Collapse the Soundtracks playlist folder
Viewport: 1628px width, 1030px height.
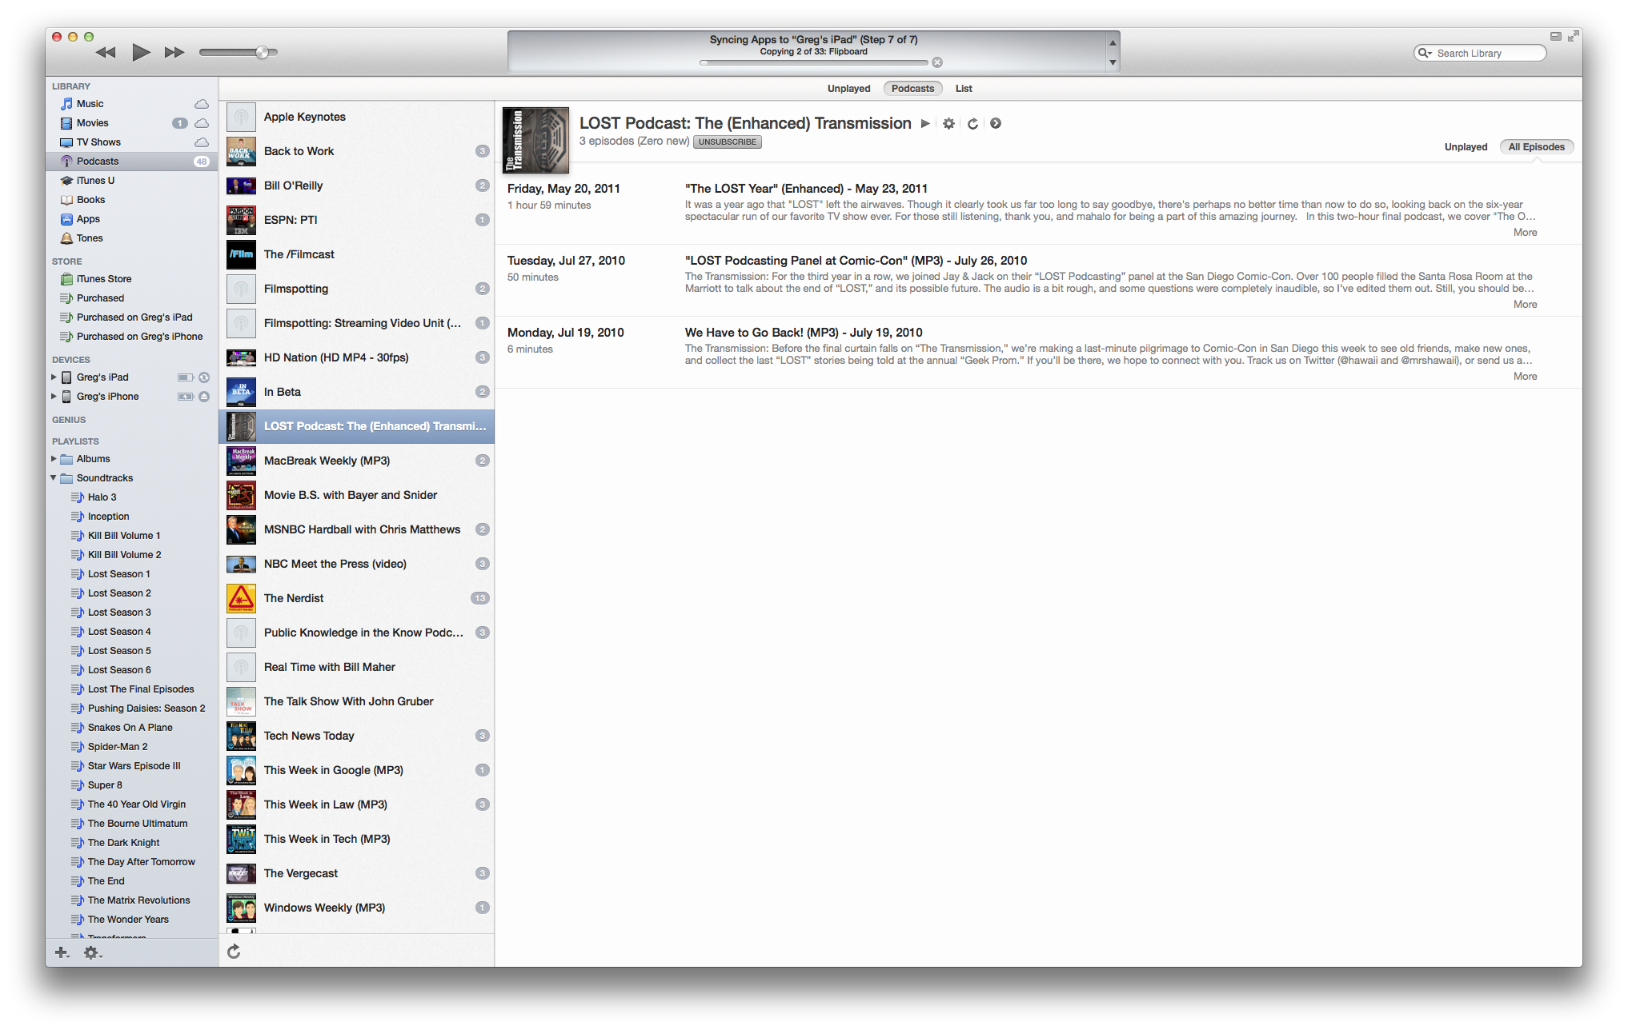point(54,478)
